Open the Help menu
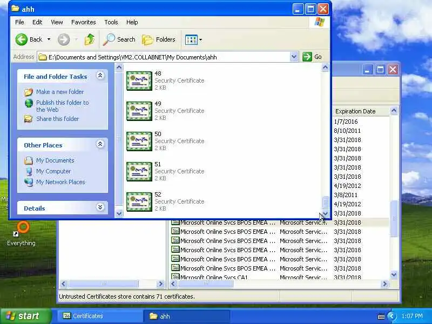 point(132,22)
